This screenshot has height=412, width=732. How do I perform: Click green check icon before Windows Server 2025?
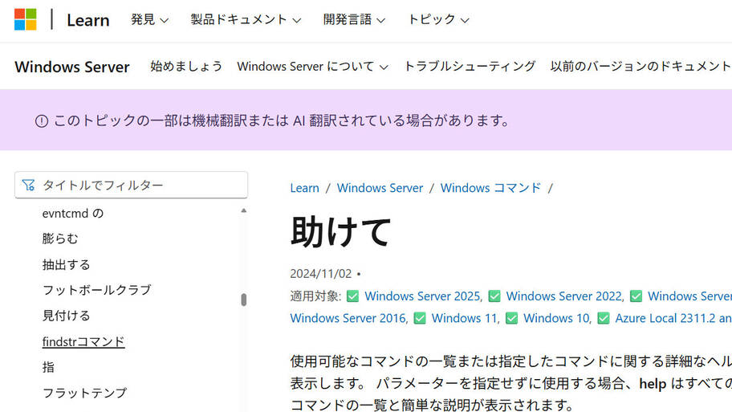(353, 296)
